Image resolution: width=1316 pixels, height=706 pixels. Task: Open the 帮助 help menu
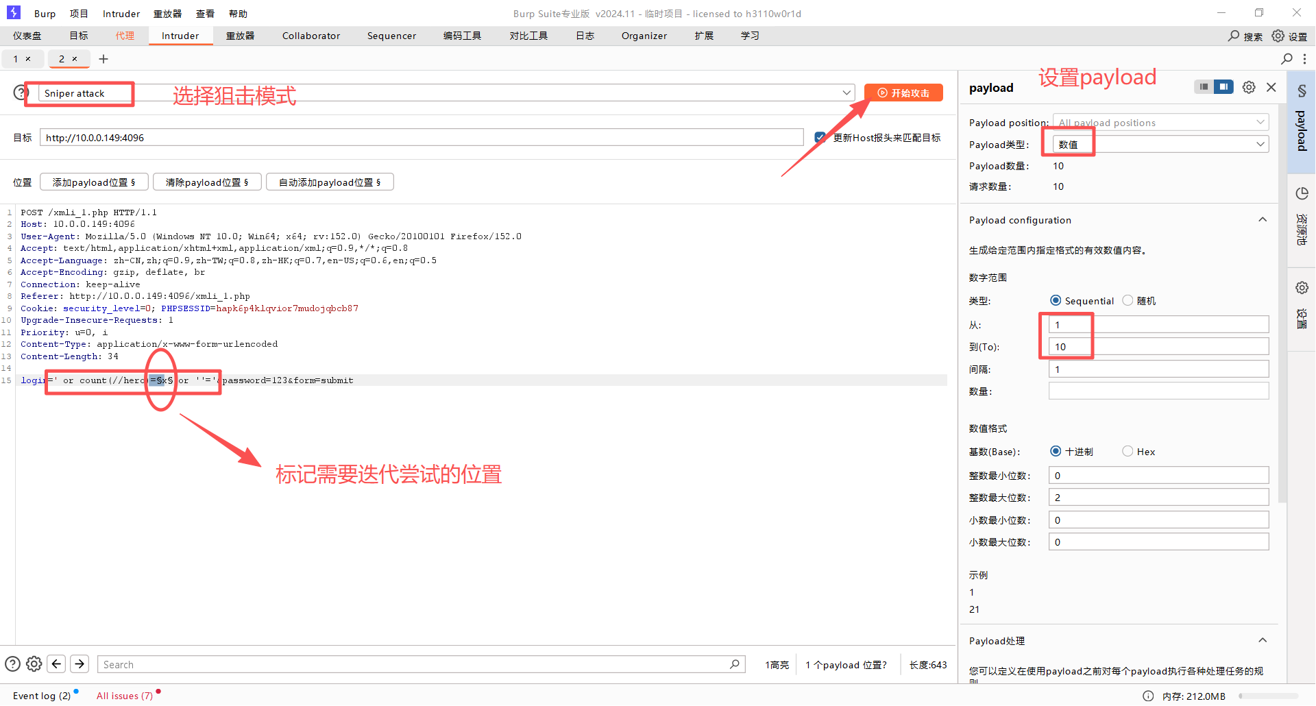(x=238, y=14)
